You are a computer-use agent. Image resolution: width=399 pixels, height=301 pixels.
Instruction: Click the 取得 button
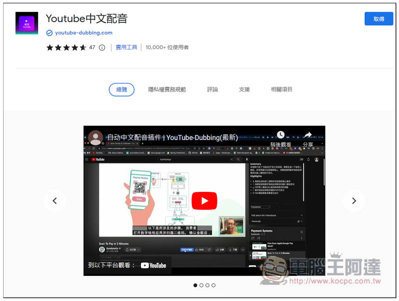click(x=379, y=19)
